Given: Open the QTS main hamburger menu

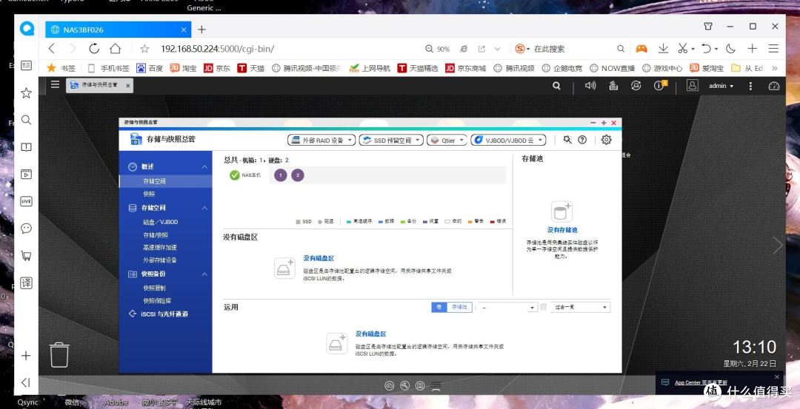Looking at the screenshot, I should 55,85.
